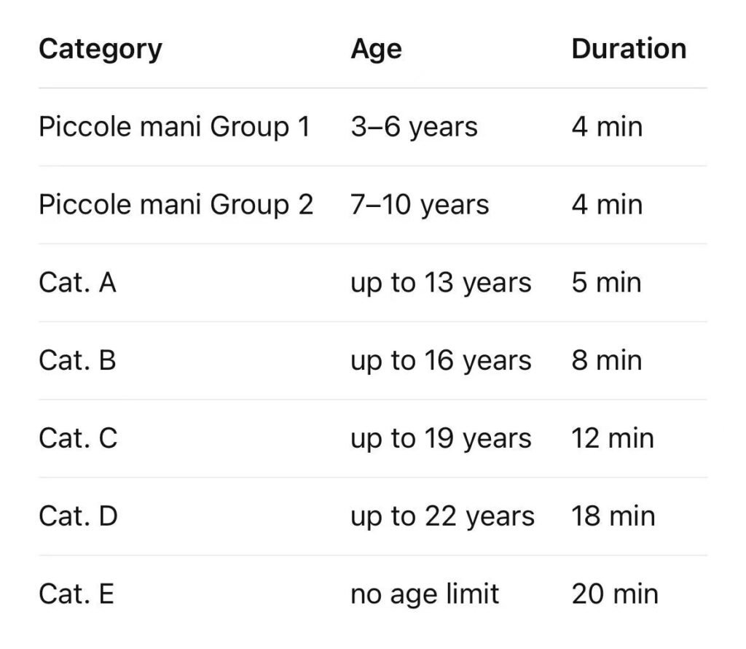Image resolution: width=746 pixels, height=649 pixels.
Task: Select the Piccole mani Group 1 cell
Action: [175, 127]
